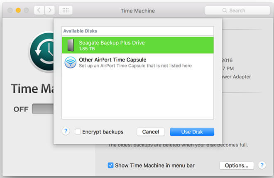Click the magnifying glass search icon
This screenshot has height=178, width=274.
(x=225, y=10)
